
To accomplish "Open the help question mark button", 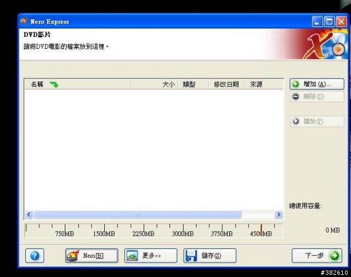I will click(x=35, y=256).
